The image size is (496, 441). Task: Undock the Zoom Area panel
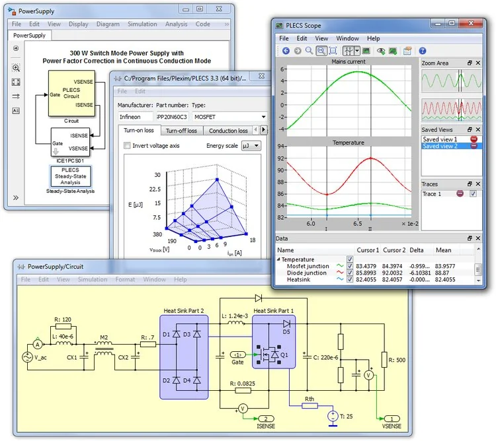click(470, 63)
